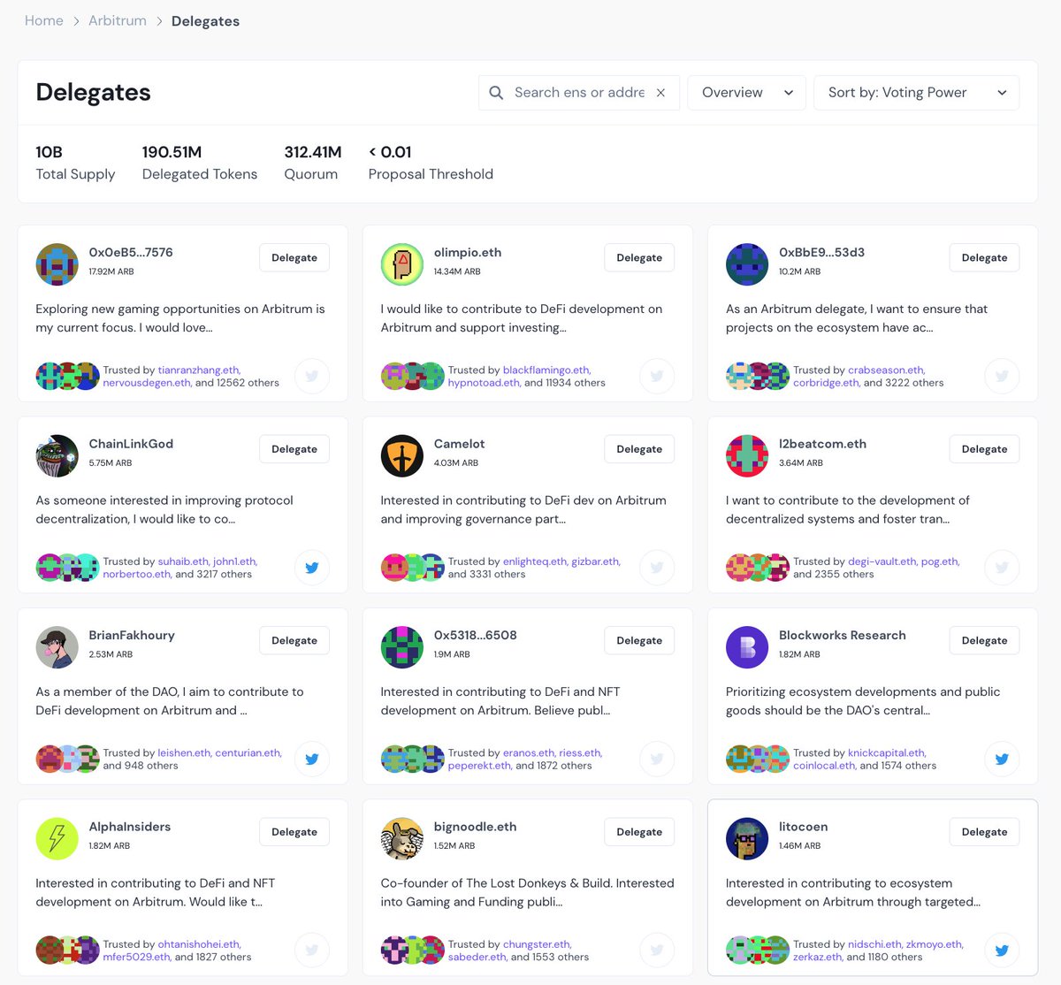1061x985 pixels.
Task: Open peperekt.eth link
Action: coord(479,766)
